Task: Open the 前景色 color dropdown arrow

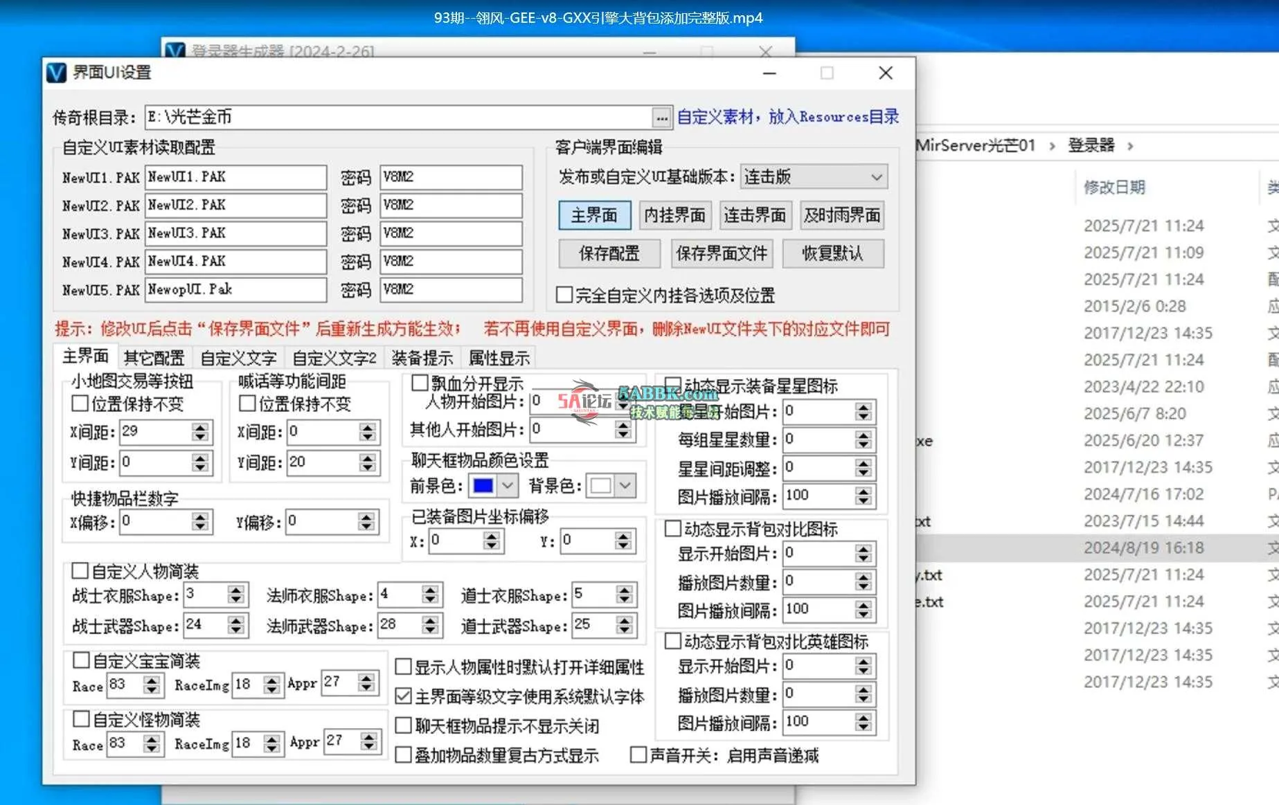Action: (508, 486)
